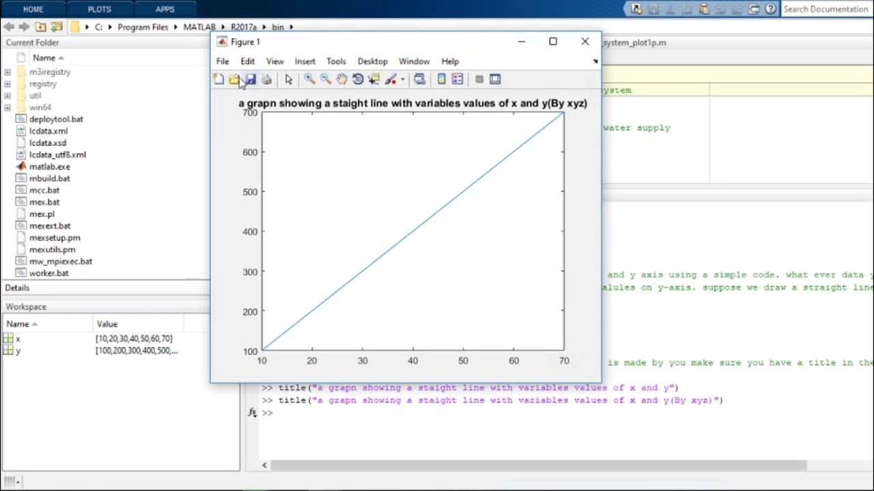This screenshot has width=874, height=491.
Task: Open the path dropdown after Program Files
Action: coord(175,27)
